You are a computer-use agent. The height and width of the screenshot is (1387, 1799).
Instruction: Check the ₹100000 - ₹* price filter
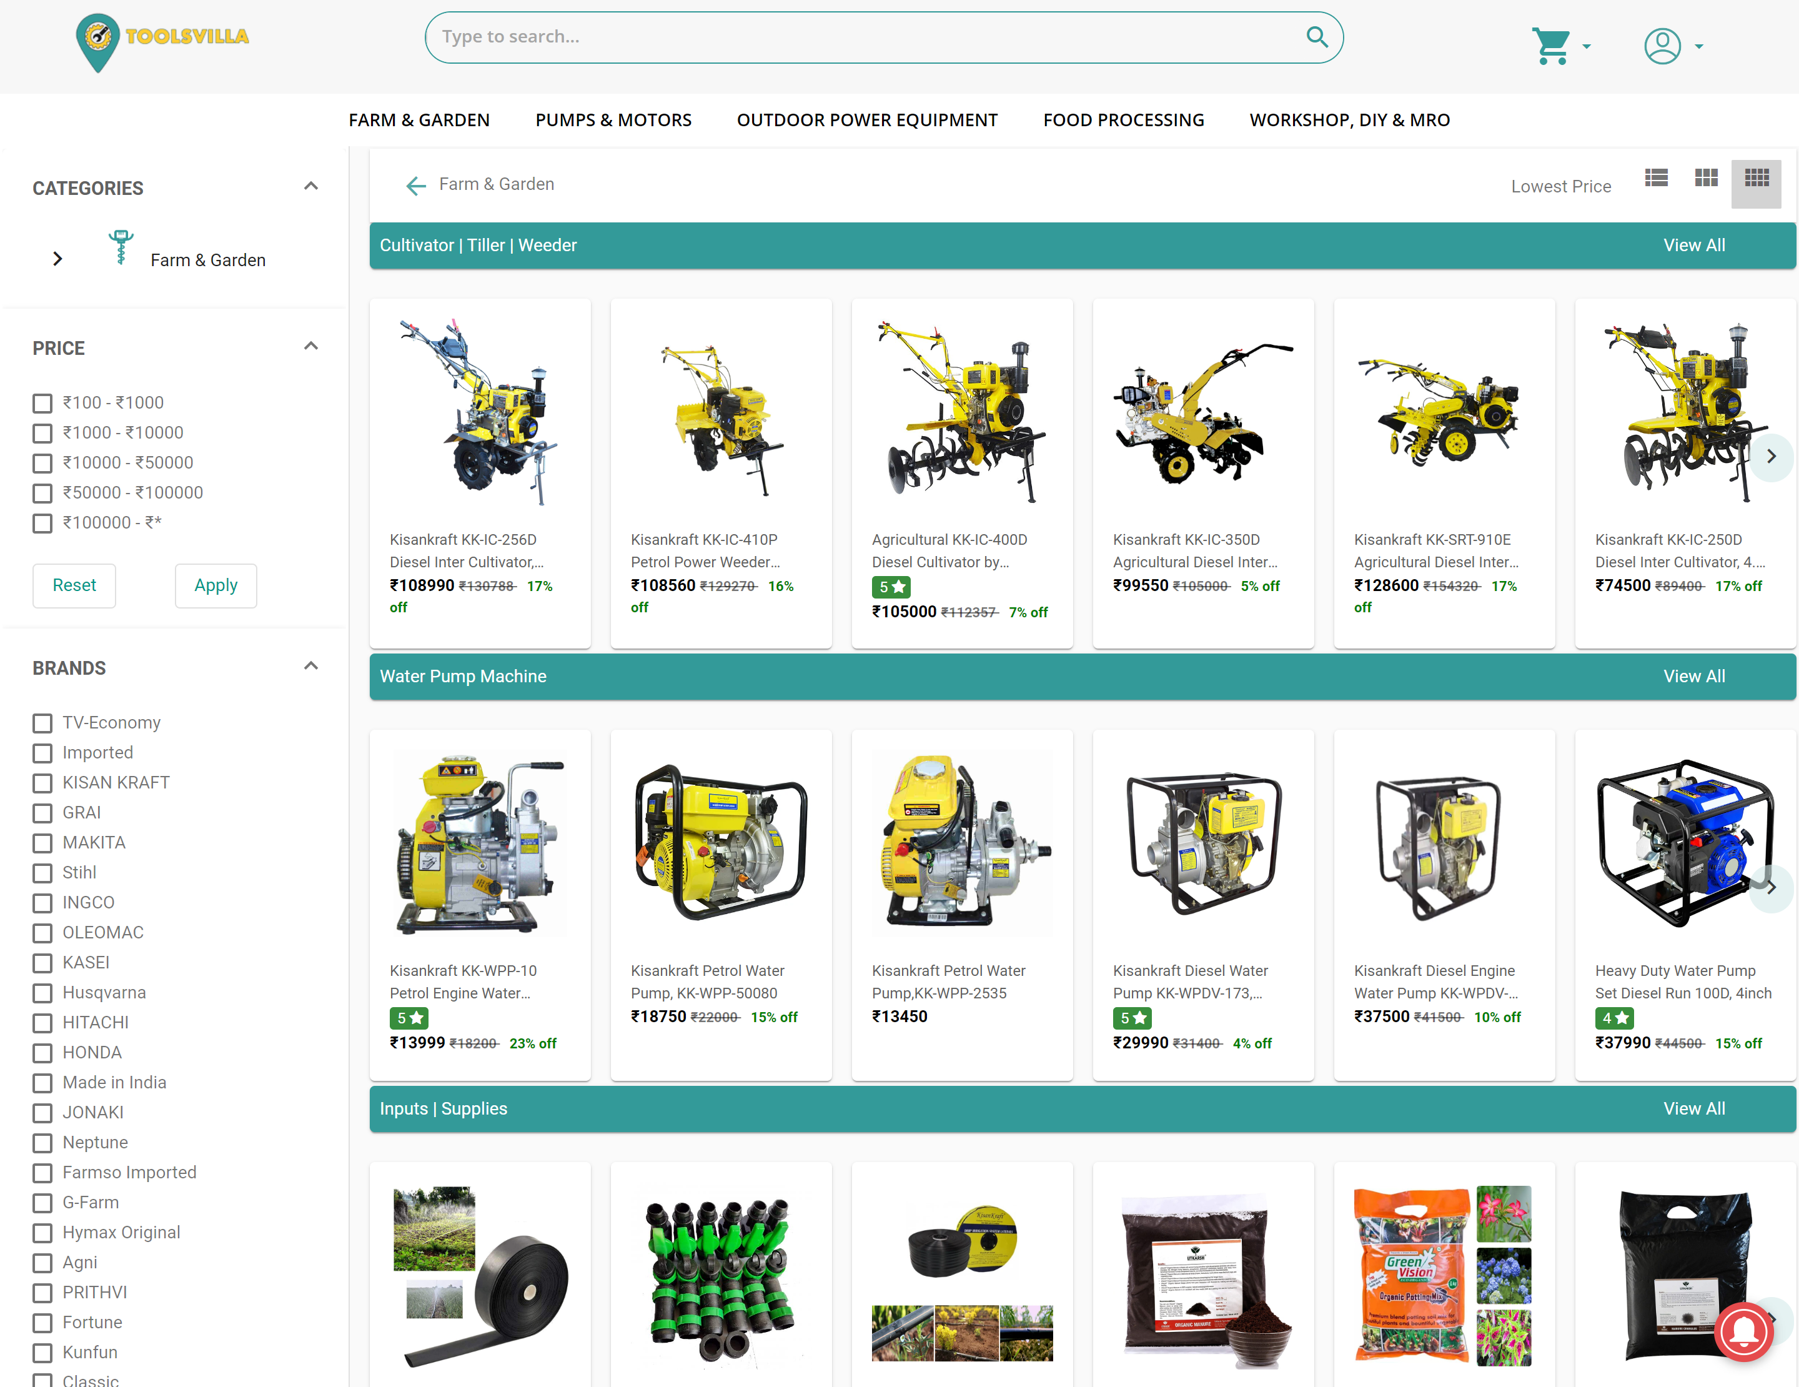(x=42, y=523)
